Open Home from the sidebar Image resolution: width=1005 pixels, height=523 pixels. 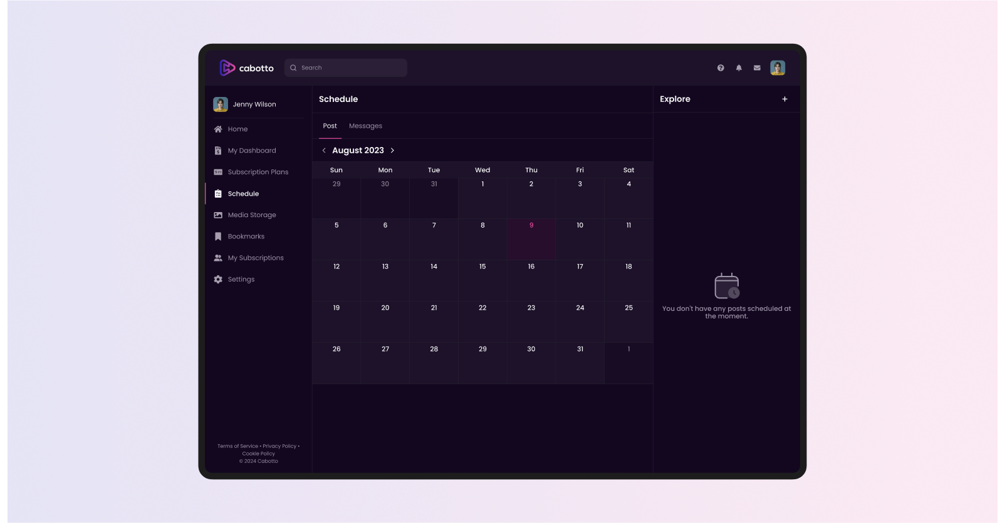(x=237, y=129)
